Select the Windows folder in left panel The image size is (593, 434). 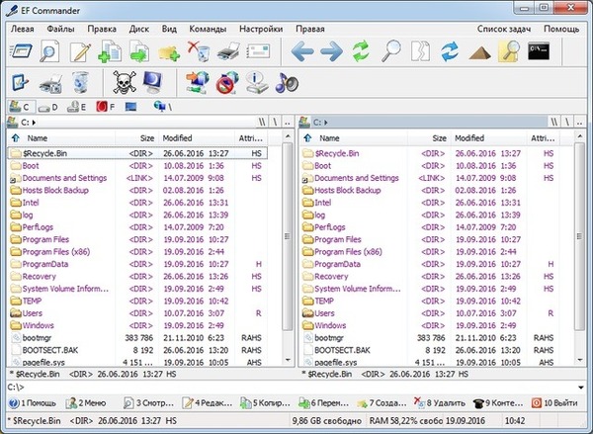coord(40,324)
